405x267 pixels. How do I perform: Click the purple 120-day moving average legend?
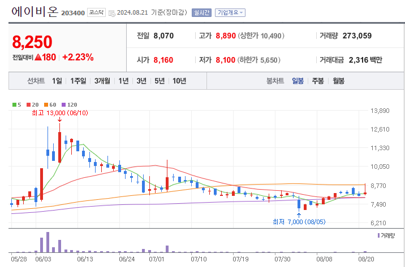[69, 104]
